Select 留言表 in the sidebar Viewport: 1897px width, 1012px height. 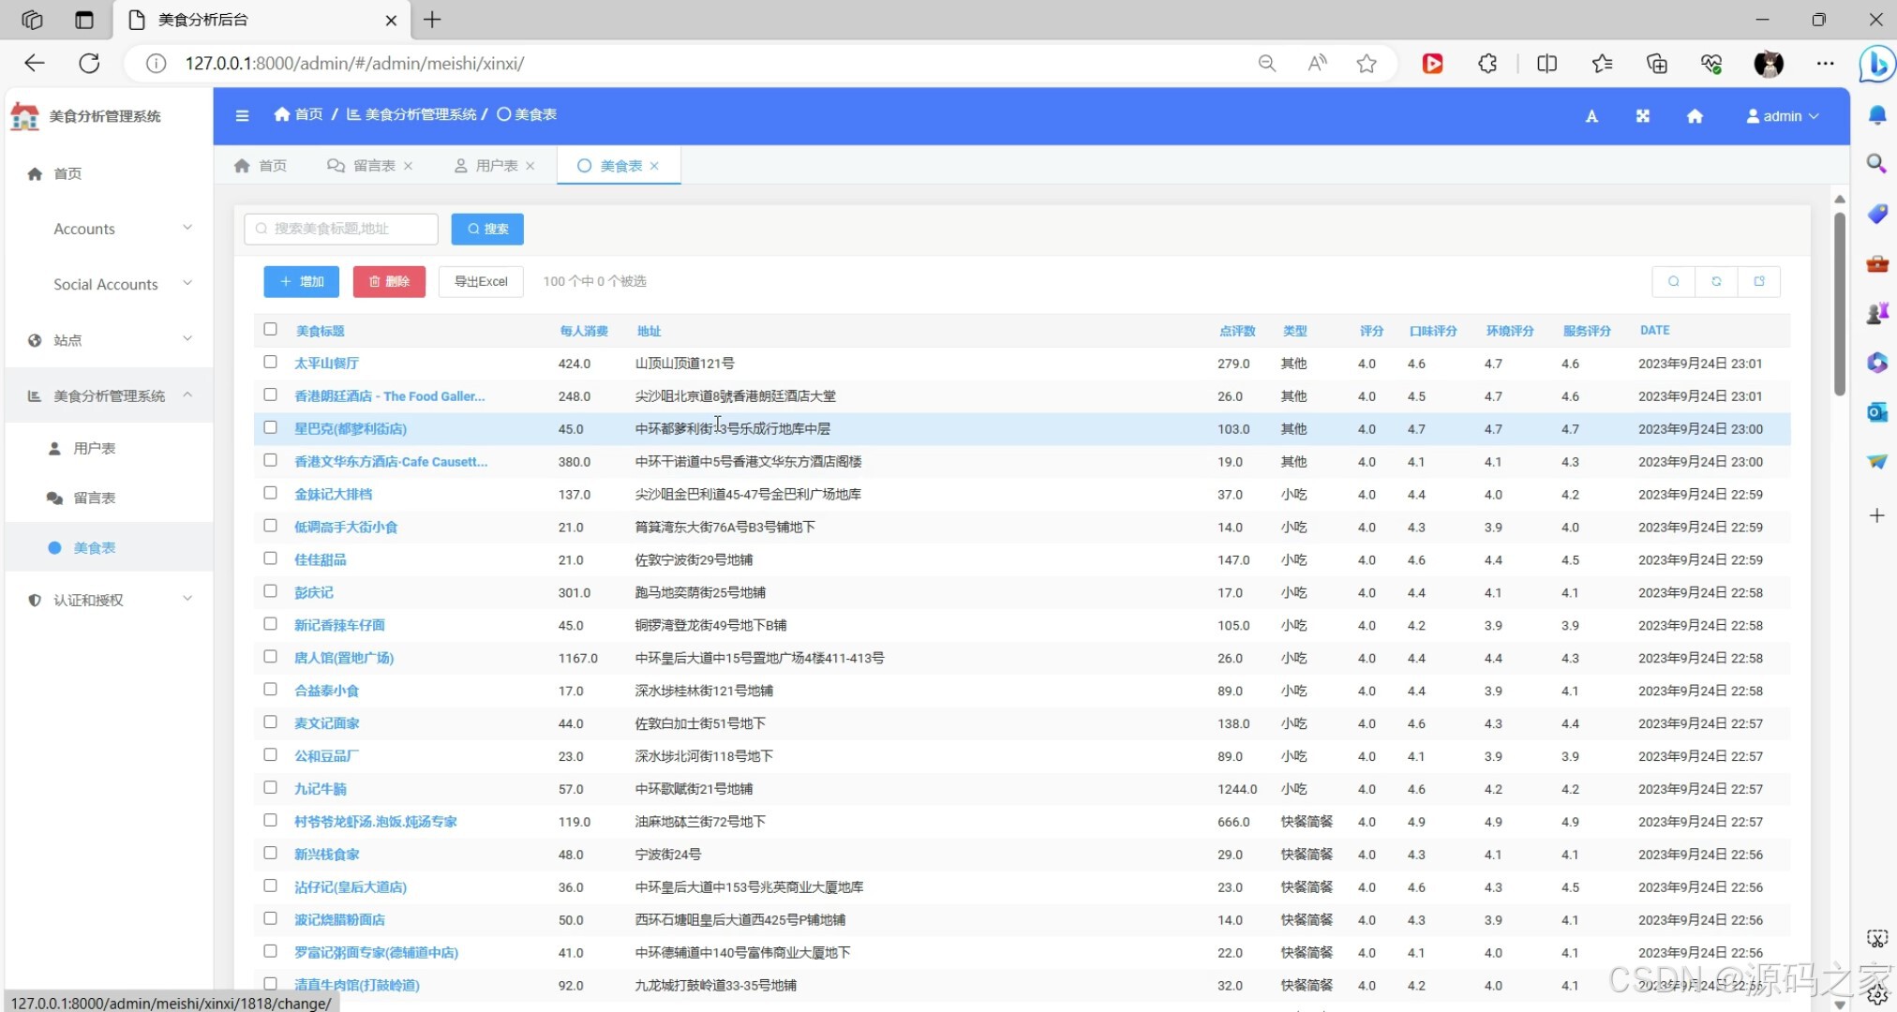95,498
